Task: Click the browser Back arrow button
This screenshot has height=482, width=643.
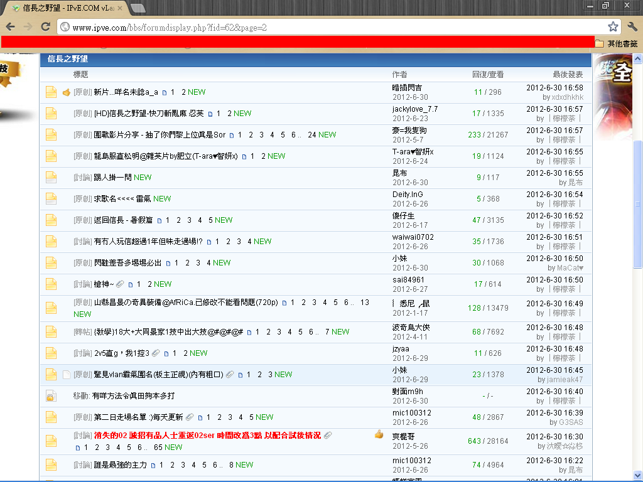Action: point(11,26)
